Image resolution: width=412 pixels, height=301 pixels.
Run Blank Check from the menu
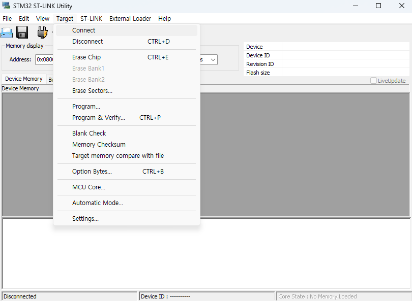click(127, 133)
